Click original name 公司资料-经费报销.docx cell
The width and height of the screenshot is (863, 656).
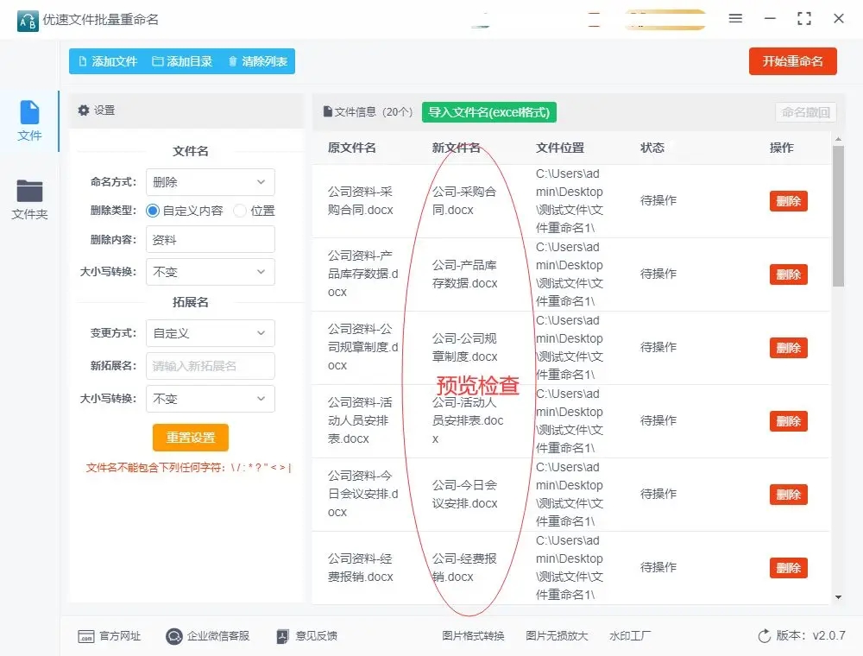(361, 568)
